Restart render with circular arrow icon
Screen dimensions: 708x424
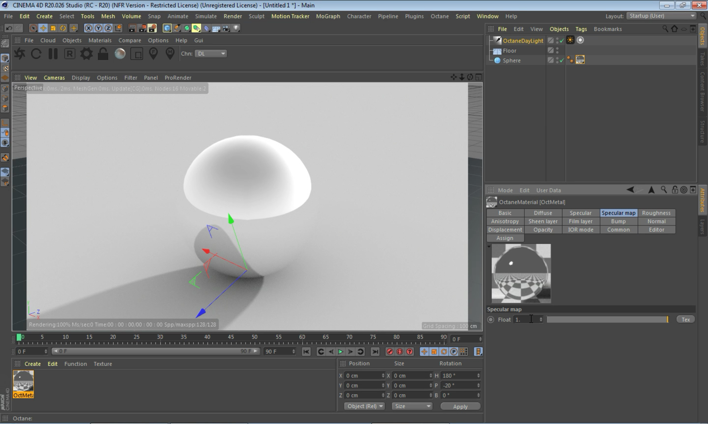click(x=36, y=54)
